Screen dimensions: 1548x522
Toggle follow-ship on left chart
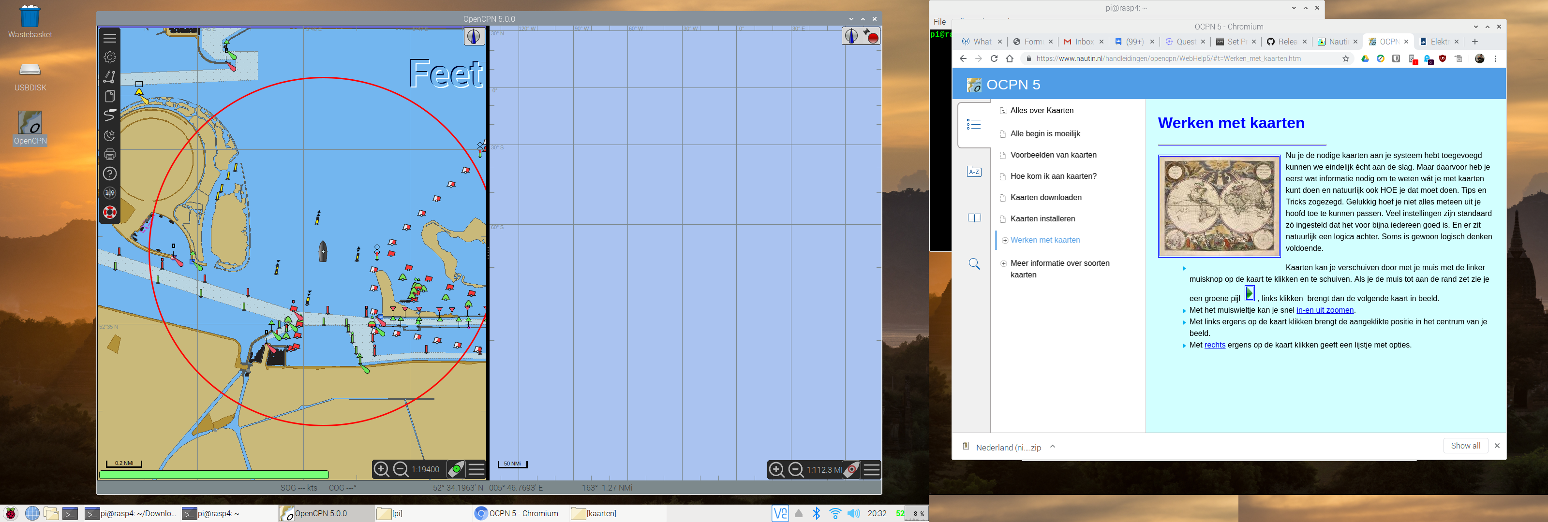click(456, 469)
